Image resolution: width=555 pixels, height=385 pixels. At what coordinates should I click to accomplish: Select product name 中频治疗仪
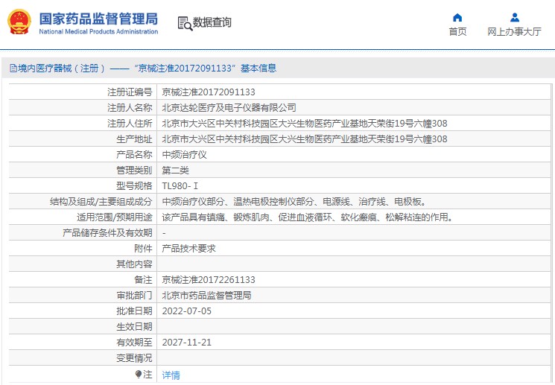[185, 155]
